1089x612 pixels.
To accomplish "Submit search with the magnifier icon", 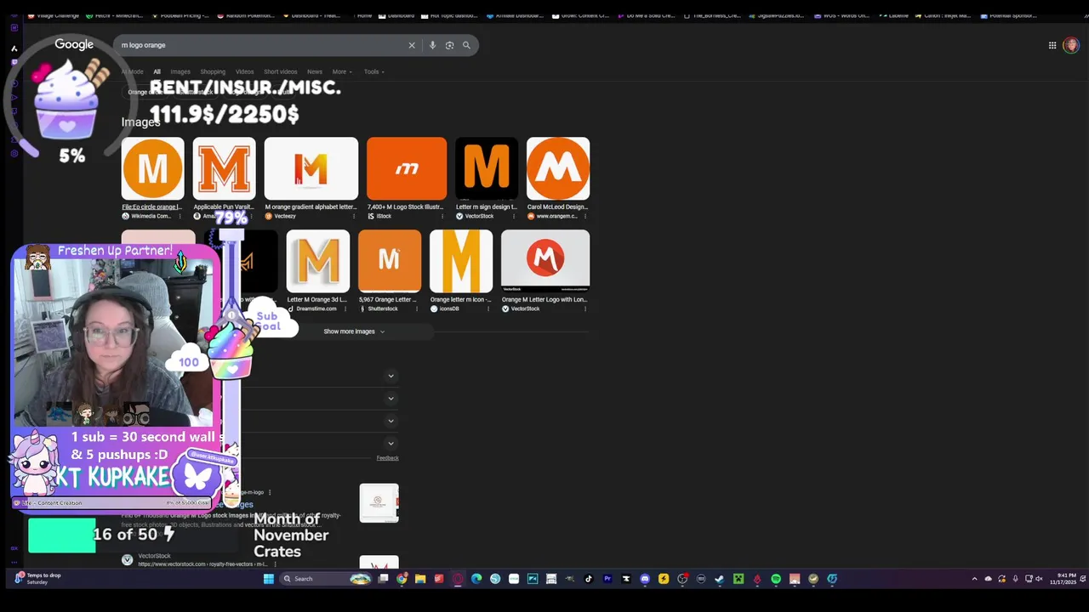I will tap(466, 45).
